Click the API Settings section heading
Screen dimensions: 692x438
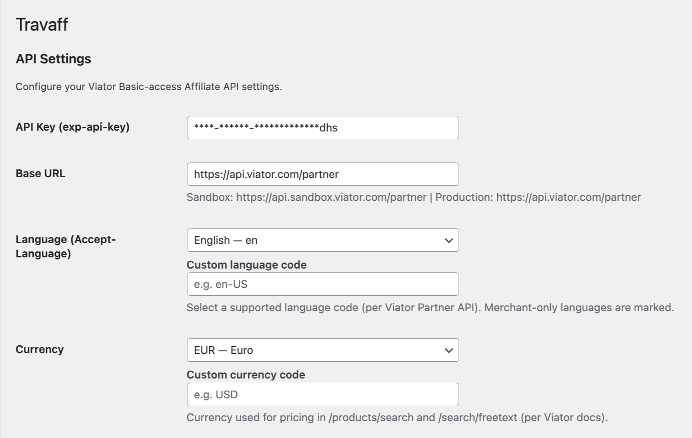tap(54, 58)
